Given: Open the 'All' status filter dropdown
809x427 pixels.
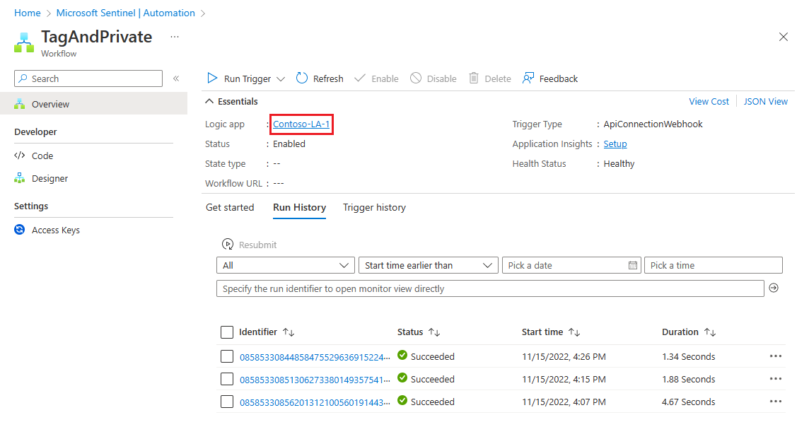Looking at the screenshot, I should (286, 266).
